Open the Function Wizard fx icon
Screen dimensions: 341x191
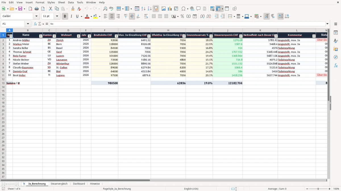[x=35, y=24]
